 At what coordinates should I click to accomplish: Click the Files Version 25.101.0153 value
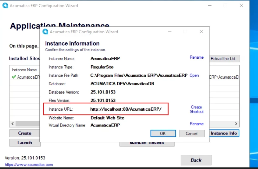pos(103,101)
